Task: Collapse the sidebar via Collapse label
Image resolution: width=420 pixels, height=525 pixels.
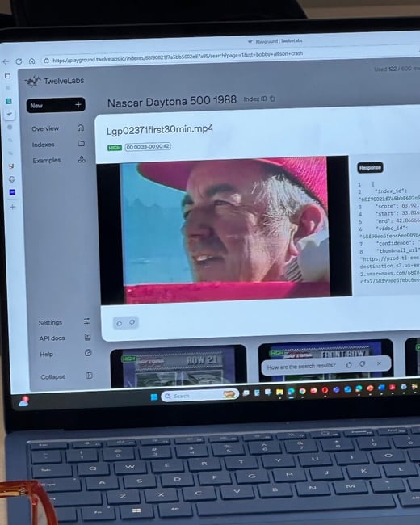Action: (x=53, y=377)
